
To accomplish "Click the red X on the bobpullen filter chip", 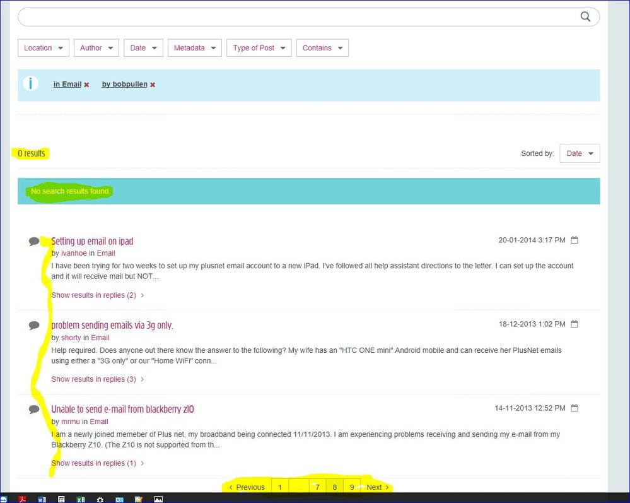I will [152, 84].
